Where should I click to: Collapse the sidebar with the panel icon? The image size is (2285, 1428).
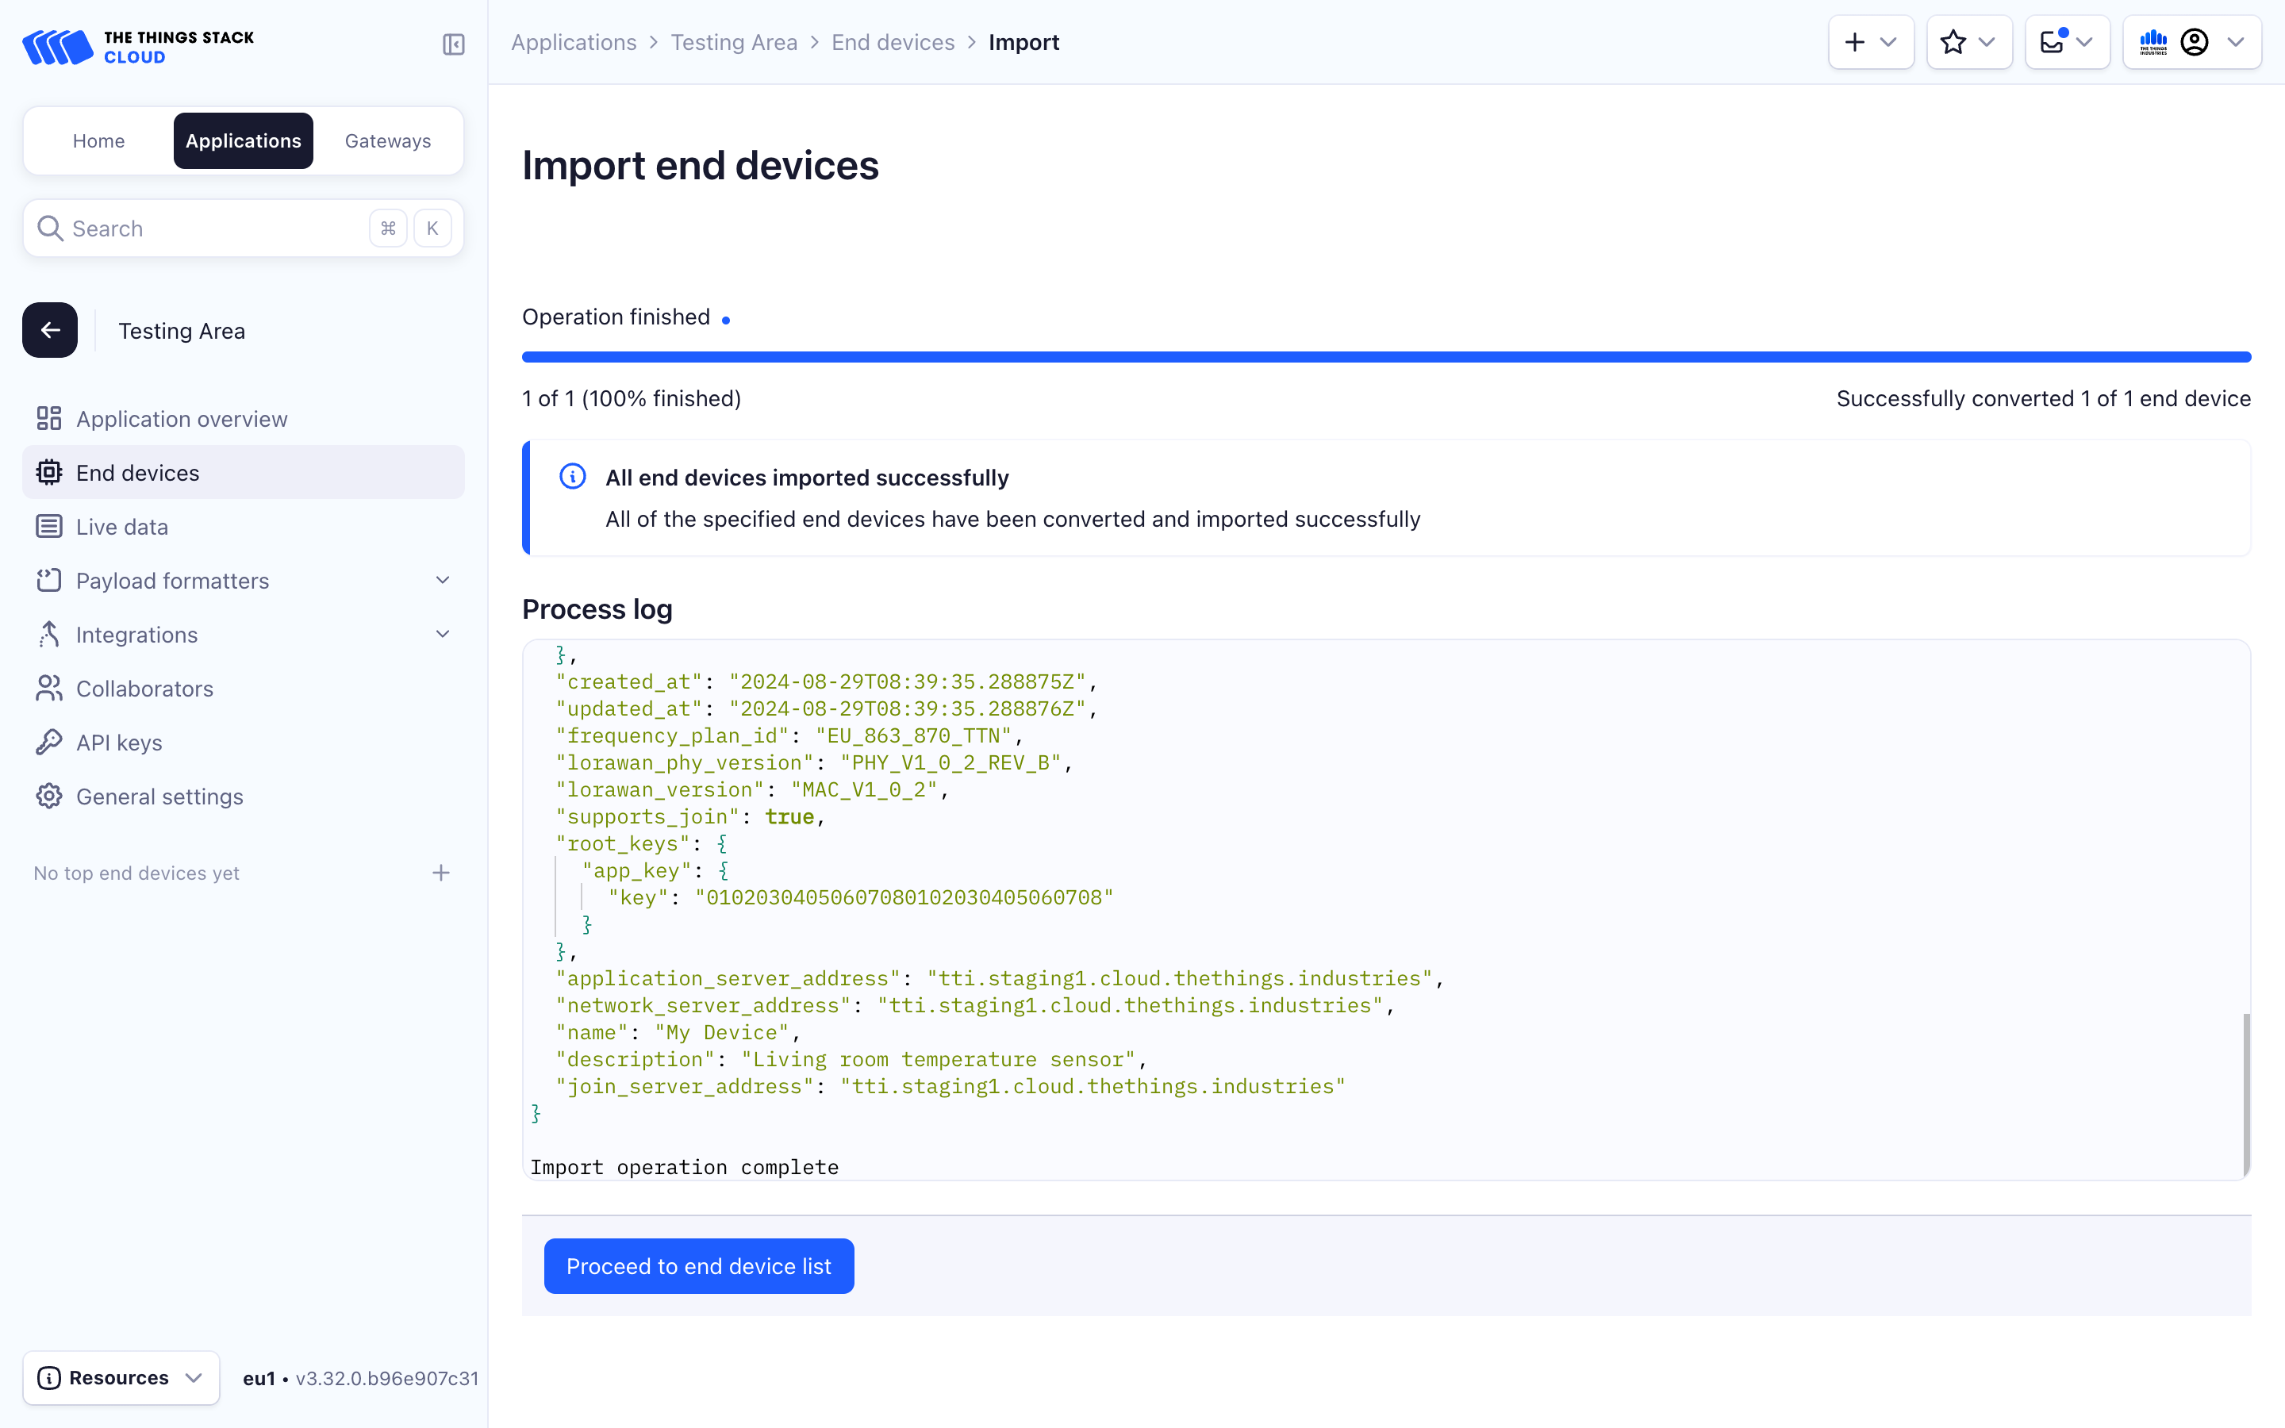coord(453,44)
